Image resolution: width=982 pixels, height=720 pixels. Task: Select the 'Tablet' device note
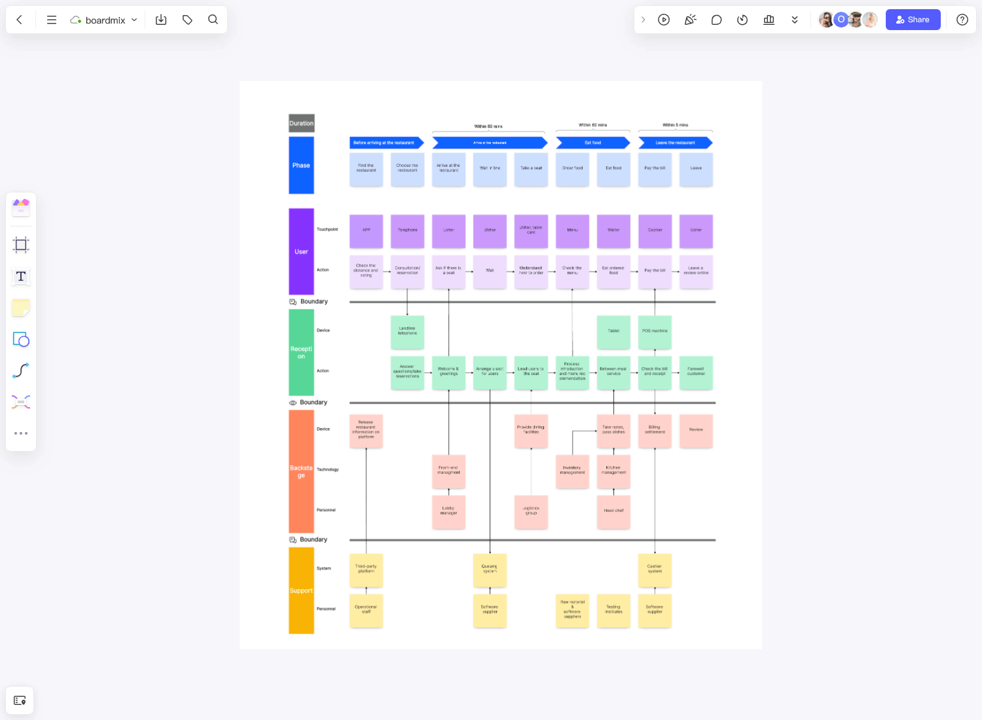pos(613,332)
